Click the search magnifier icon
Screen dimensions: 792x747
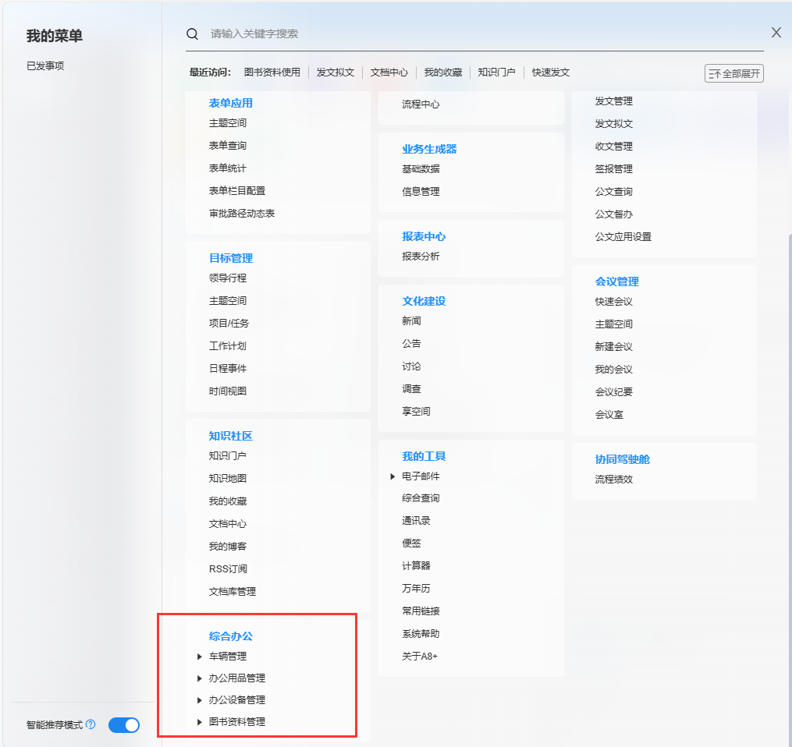[x=192, y=34]
